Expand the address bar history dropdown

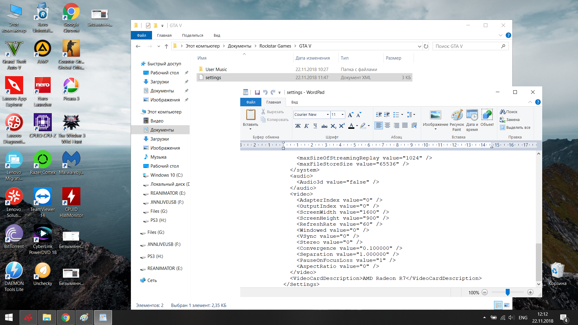click(419, 46)
